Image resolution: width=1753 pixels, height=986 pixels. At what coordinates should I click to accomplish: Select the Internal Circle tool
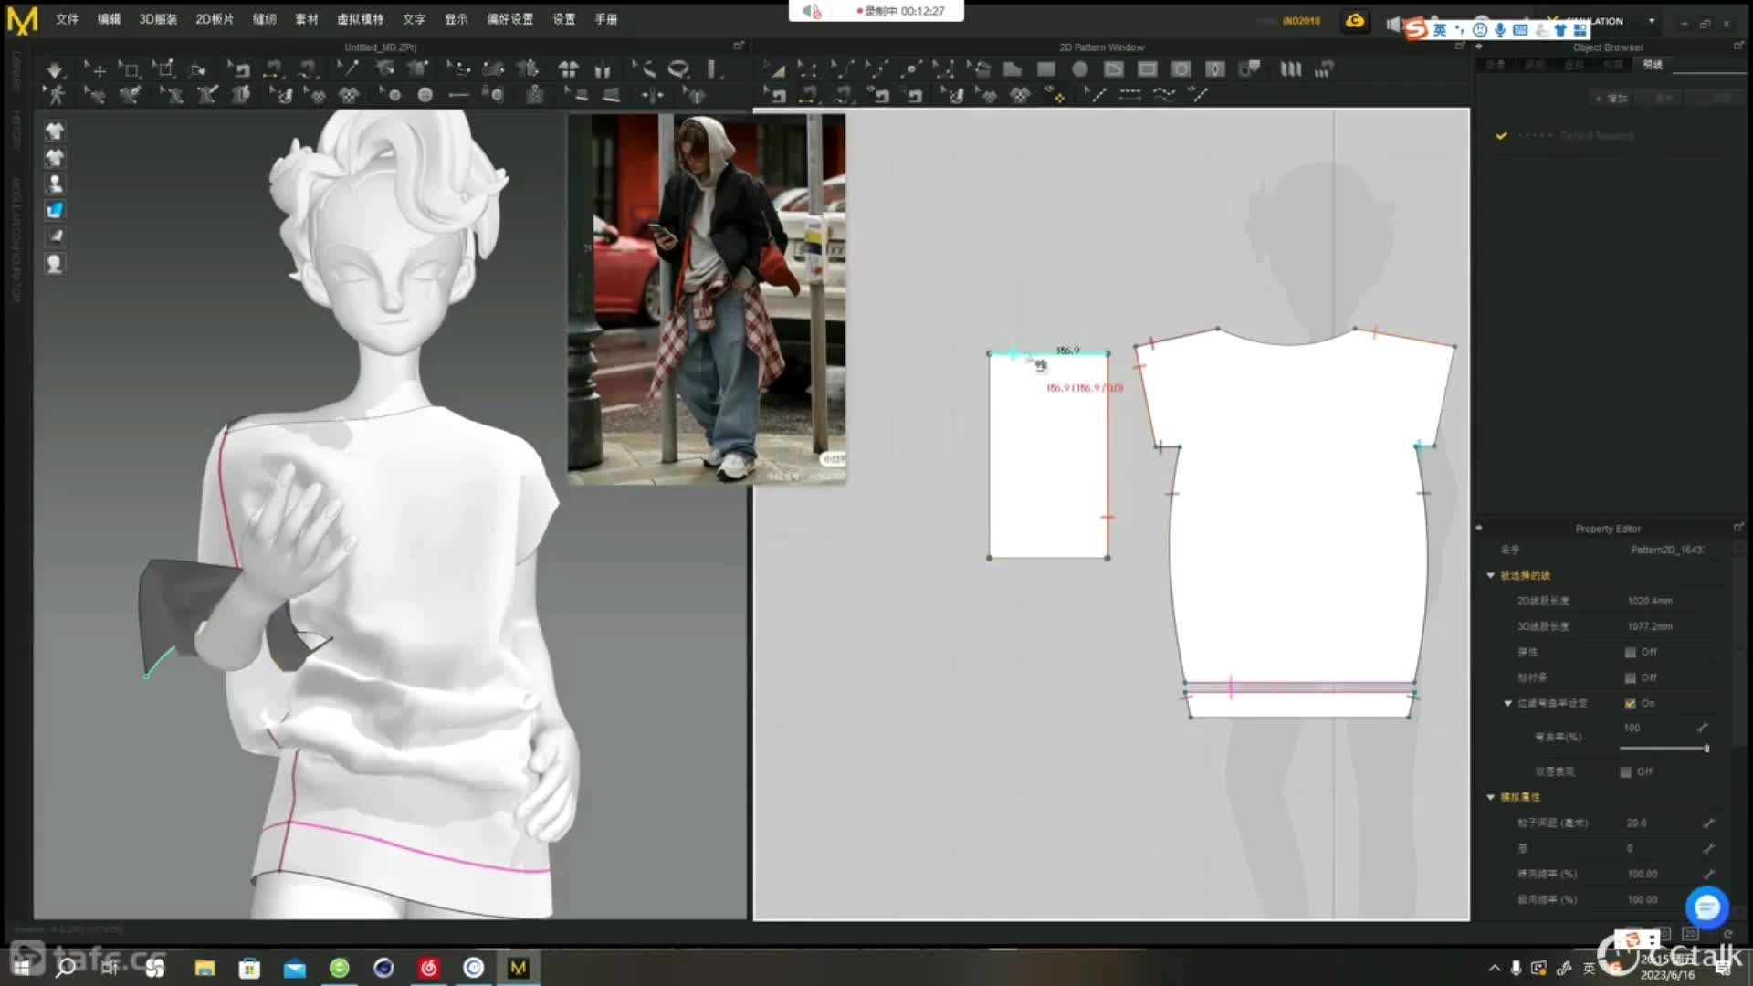pyautogui.click(x=1181, y=69)
